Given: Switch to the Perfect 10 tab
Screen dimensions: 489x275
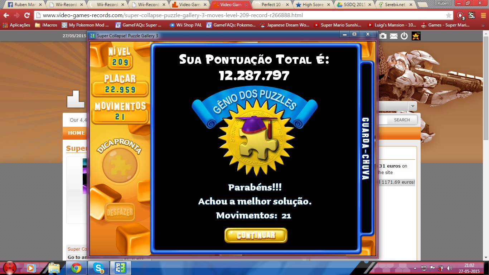Looking at the screenshot, I should [271, 5].
